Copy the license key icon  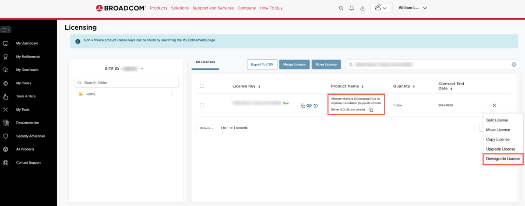(303, 106)
